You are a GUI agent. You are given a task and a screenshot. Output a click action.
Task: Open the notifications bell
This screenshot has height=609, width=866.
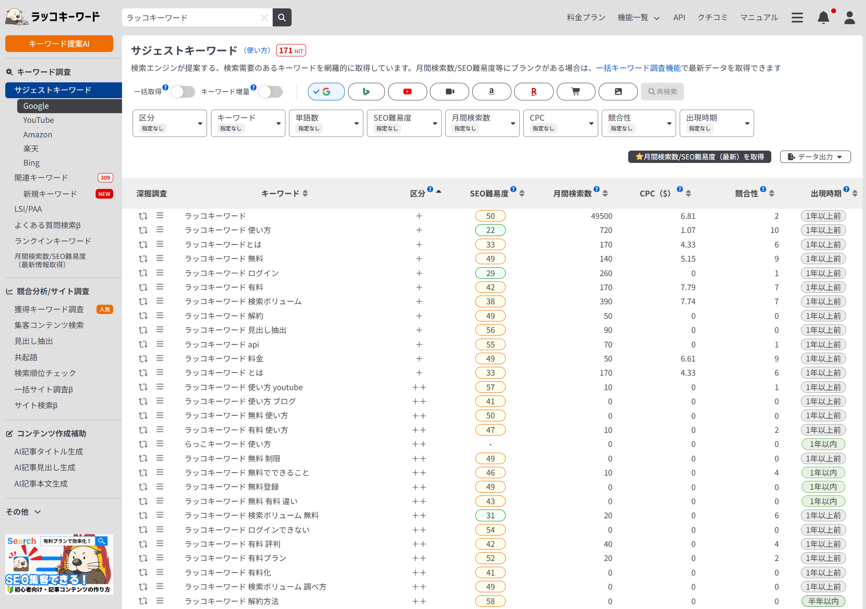point(823,18)
